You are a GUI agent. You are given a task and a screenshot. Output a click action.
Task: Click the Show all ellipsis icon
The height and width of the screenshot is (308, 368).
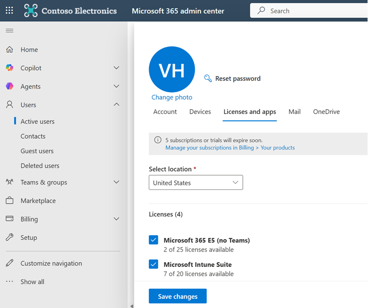pyautogui.click(x=10, y=281)
